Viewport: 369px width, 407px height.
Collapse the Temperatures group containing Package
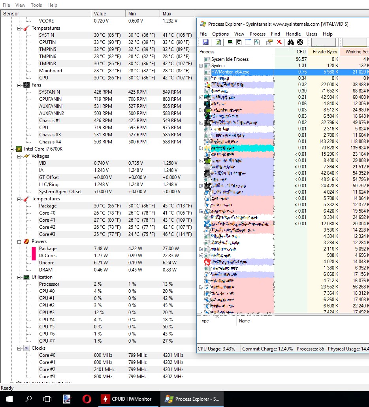[x=19, y=199]
